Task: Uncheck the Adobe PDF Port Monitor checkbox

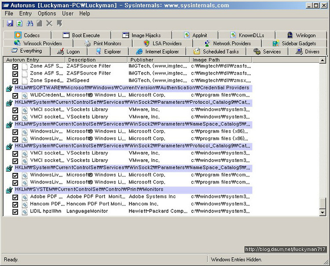Action: coord(15,198)
